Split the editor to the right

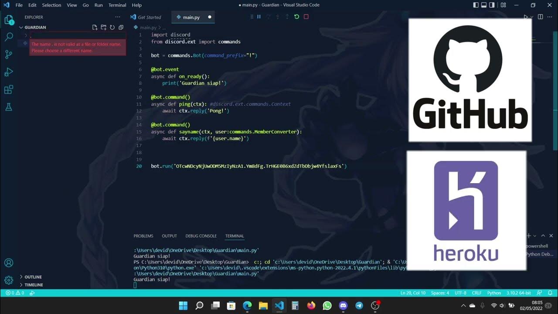[541, 17]
